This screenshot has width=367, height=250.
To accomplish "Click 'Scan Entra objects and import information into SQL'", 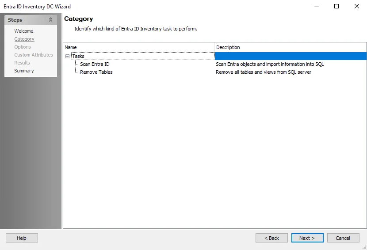I will pyautogui.click(x=270, y=64).
